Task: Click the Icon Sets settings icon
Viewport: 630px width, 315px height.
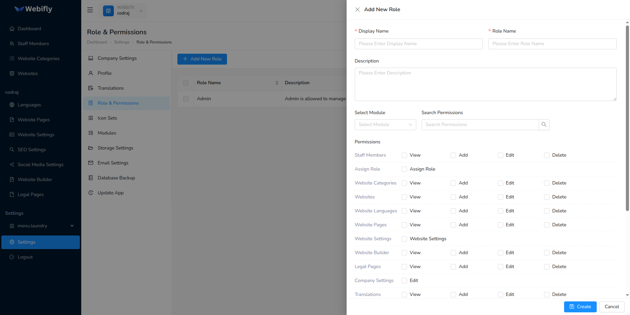Action: pos(90,118)
